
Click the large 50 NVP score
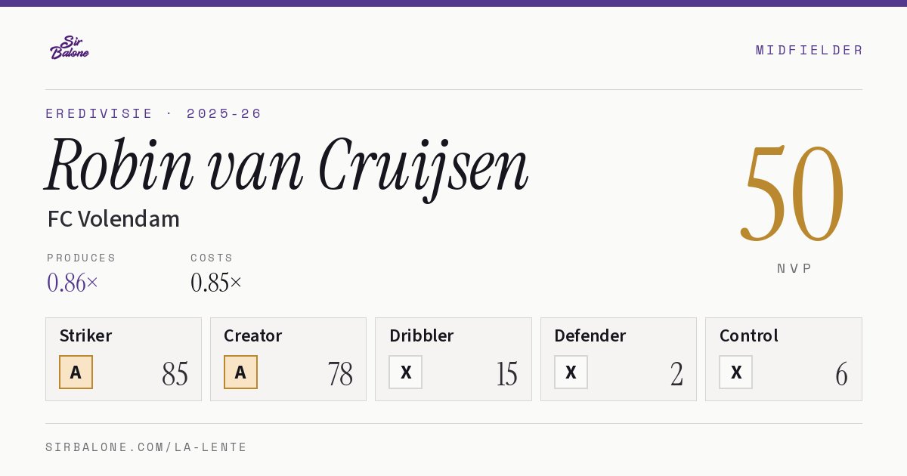pyautogui.click(x=792, y=193)
